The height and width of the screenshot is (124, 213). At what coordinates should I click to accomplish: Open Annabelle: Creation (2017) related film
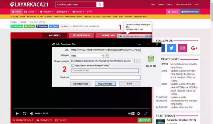coord(181,120)
